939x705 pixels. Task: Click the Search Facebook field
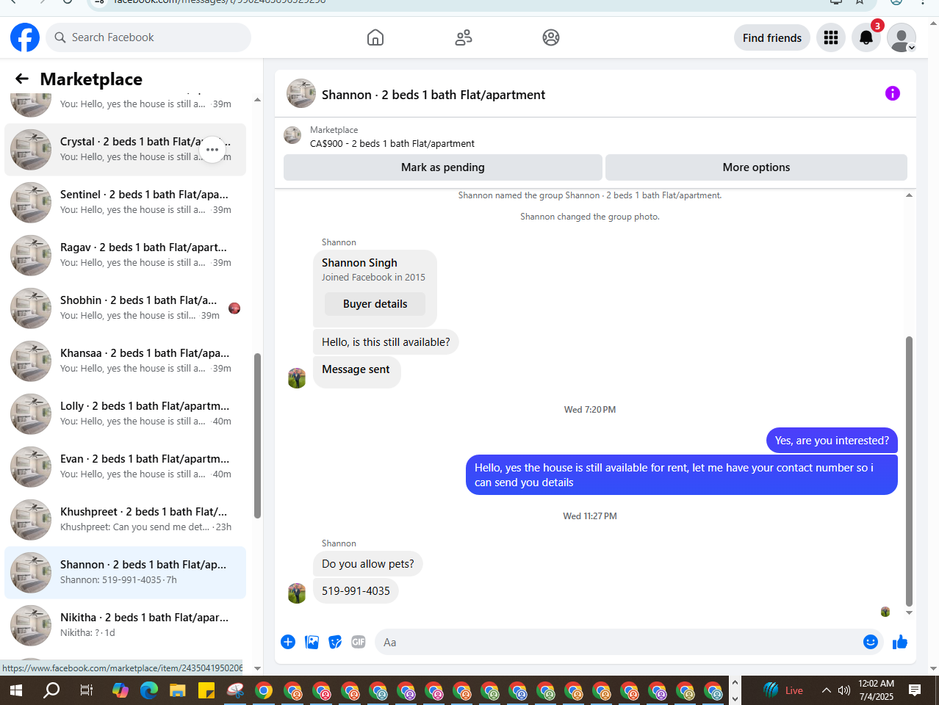click(148, 37)
